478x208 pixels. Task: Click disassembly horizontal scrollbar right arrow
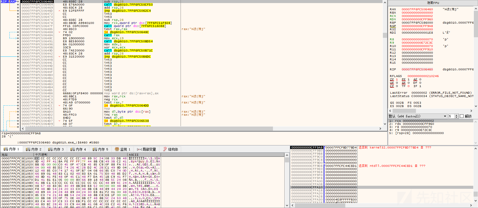click(x=380, y=128)
